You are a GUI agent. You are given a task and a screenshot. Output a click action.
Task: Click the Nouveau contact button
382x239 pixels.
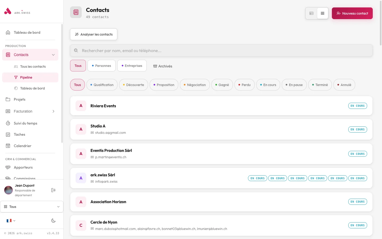[352, 13]
